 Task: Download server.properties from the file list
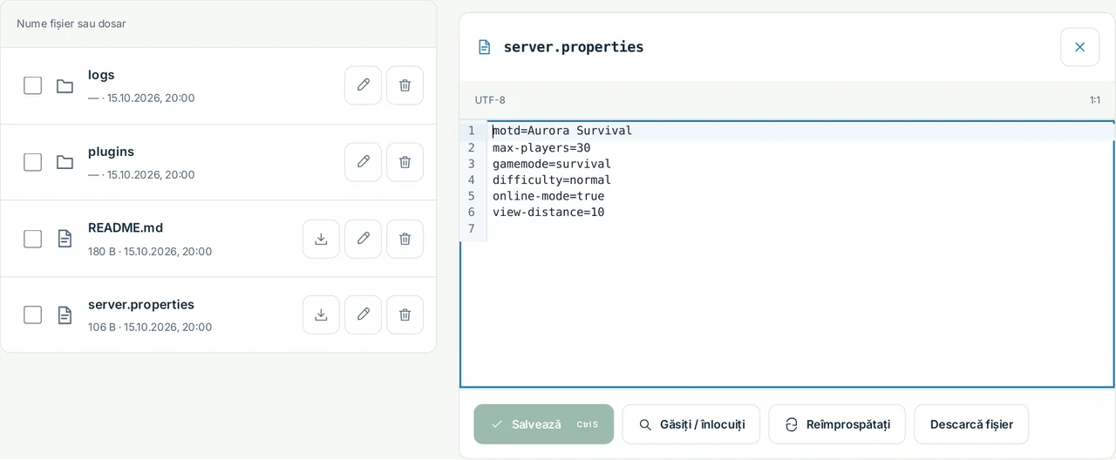(321, 315)
